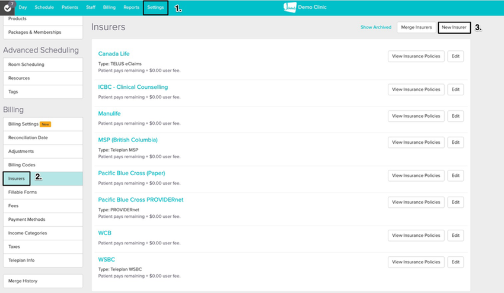Open the WCB insurer link
The height and width of the screenshot is (293, 504).
[x=105, y=233]
